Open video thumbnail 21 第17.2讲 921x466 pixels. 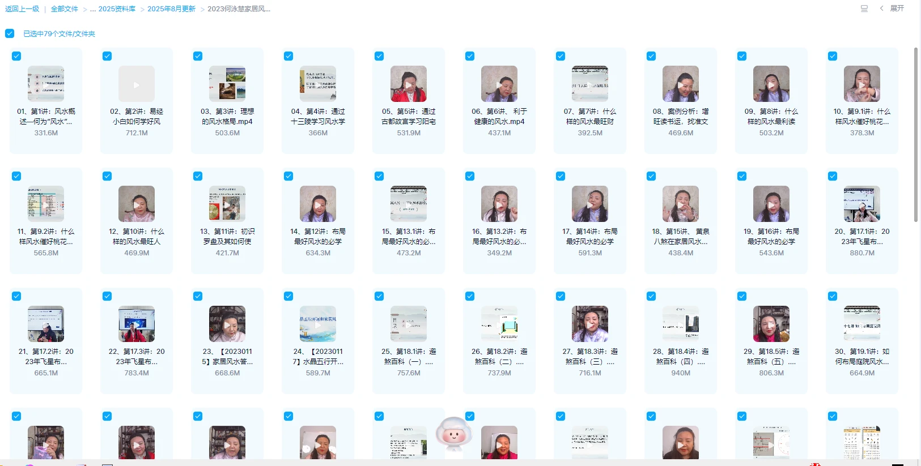click(46, 324)
